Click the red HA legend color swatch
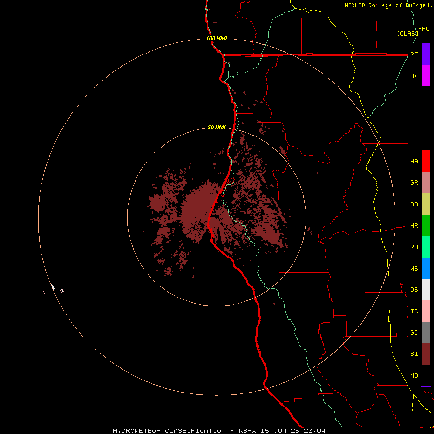The height and width of the screenshot is (434, 434). 426,161
